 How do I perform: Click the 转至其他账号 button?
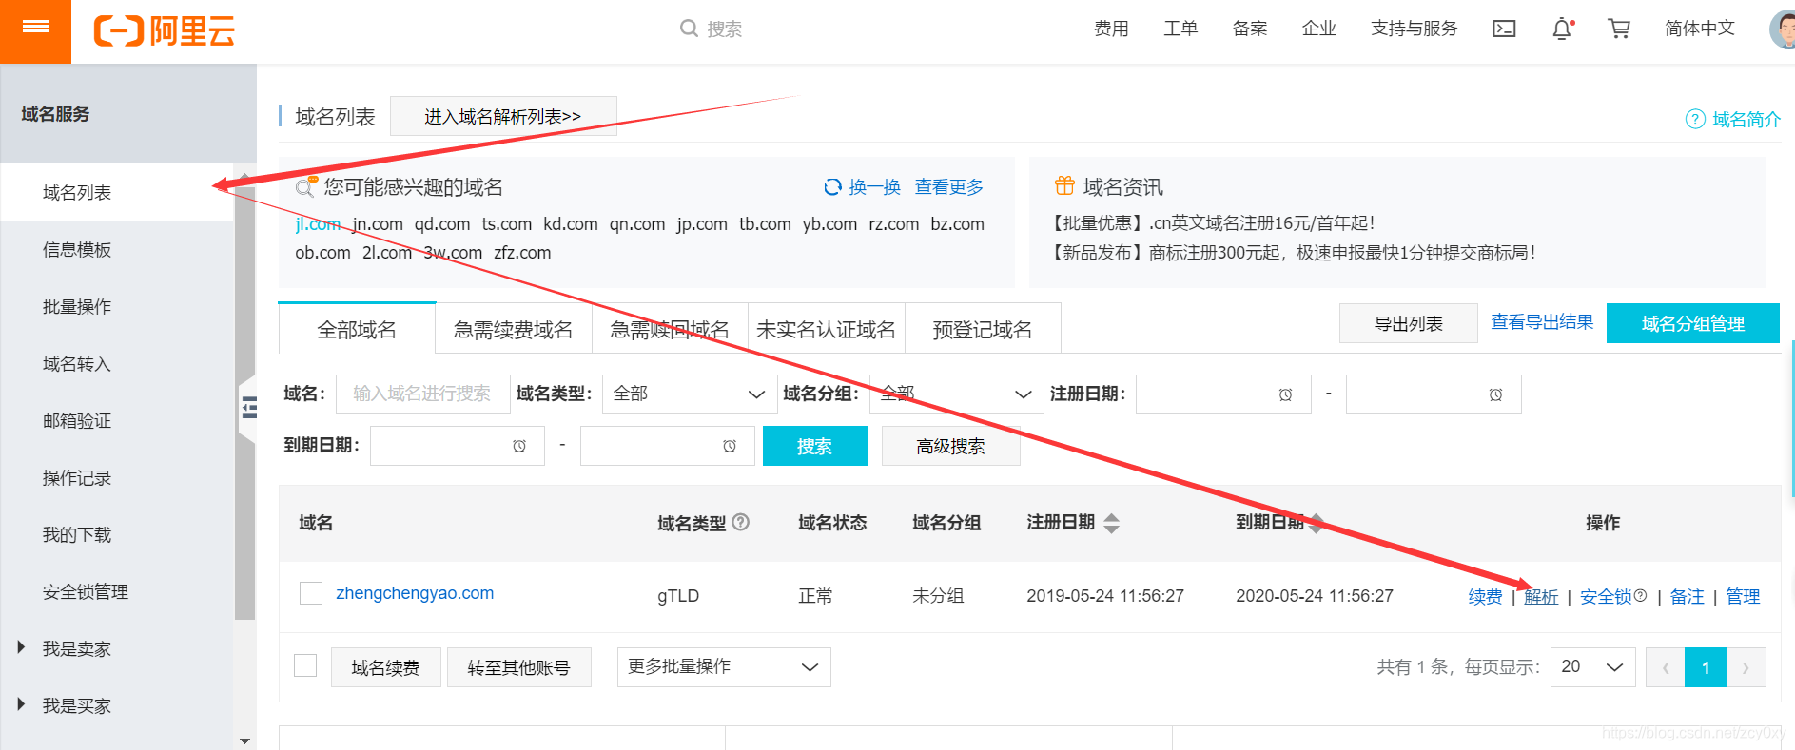point(519,667)
